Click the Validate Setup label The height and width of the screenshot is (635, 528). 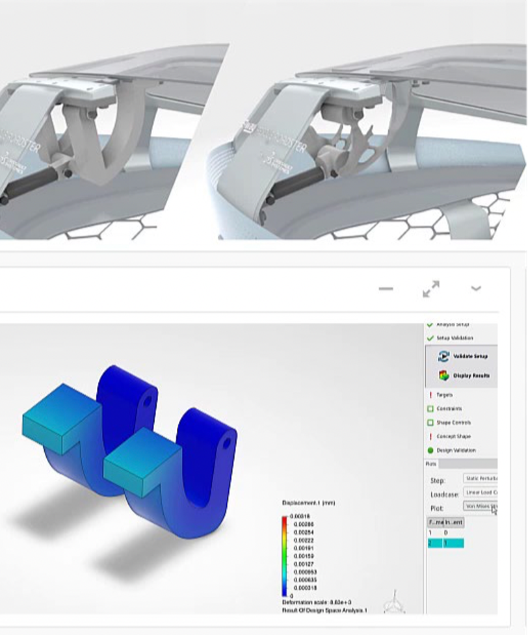click(471, 356)
